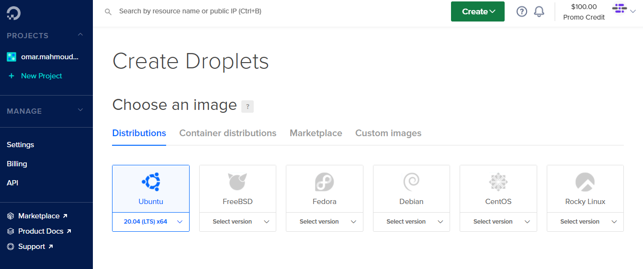The height and width of the screenshot is (269, 643).
Task: Open the Fedora Select version dropdown
Action: pos(325,222)
